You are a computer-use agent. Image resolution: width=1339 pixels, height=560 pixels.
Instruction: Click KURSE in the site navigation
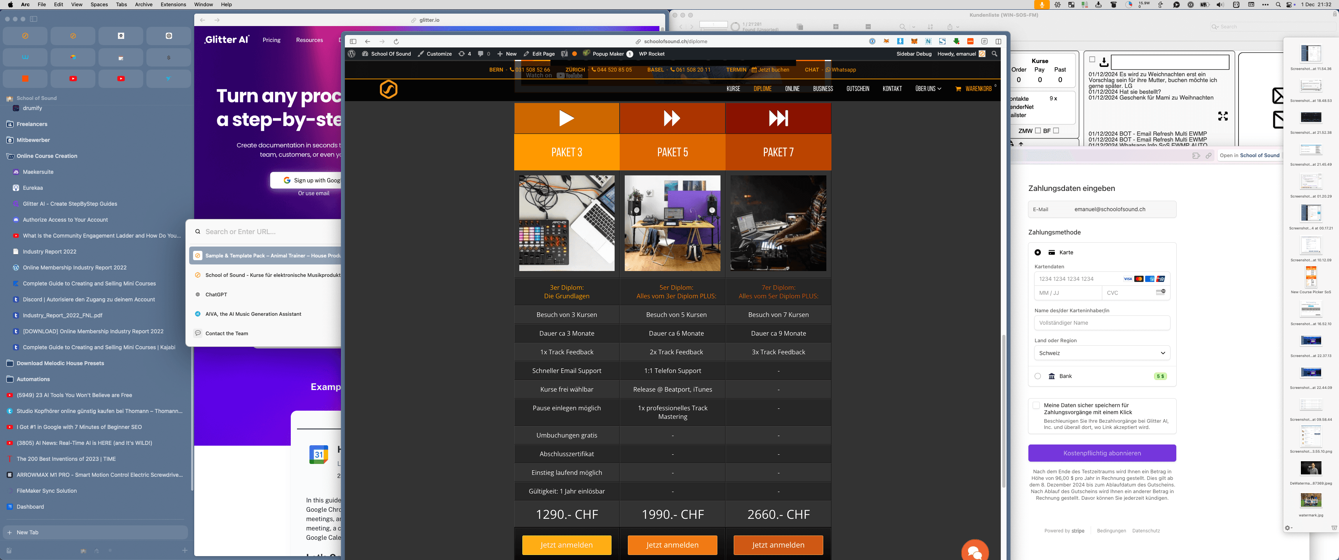coord(733,89)
